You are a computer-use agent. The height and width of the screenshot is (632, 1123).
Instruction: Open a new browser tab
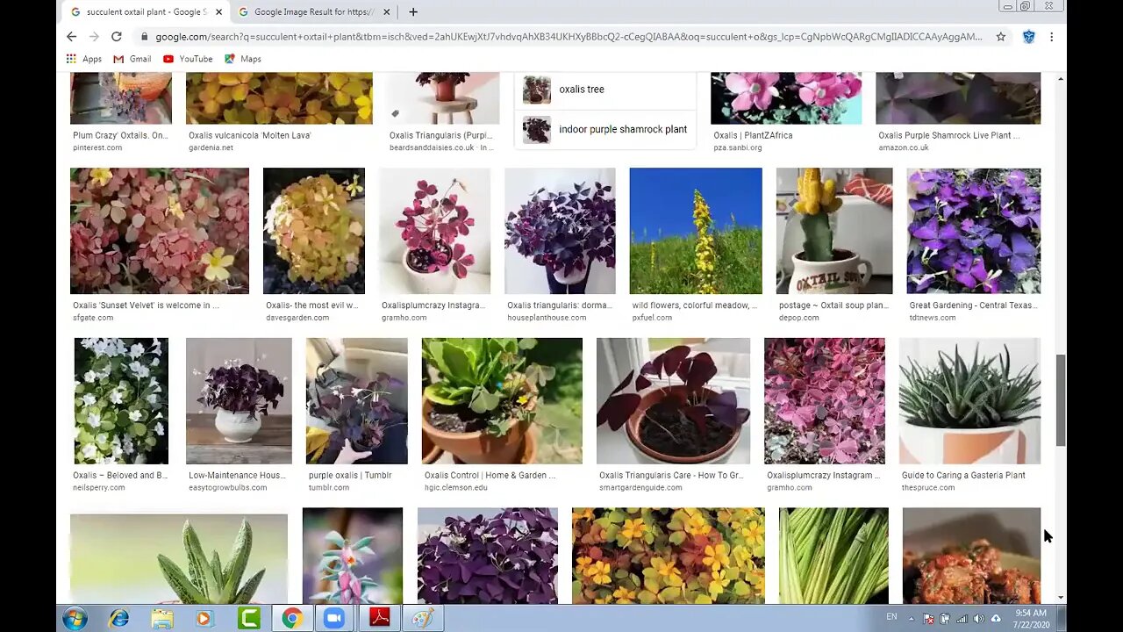pos(413,12)
